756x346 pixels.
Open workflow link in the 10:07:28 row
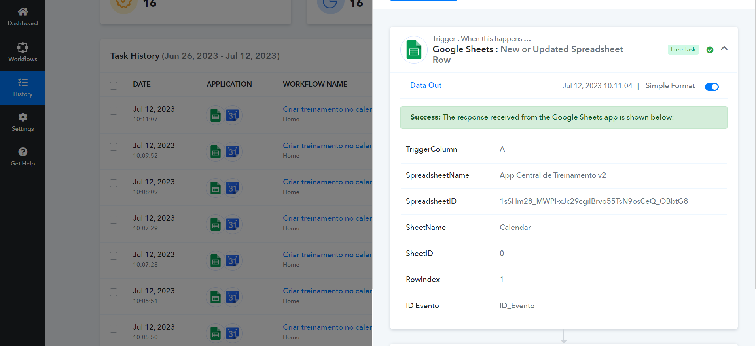[x=328, y=255]
